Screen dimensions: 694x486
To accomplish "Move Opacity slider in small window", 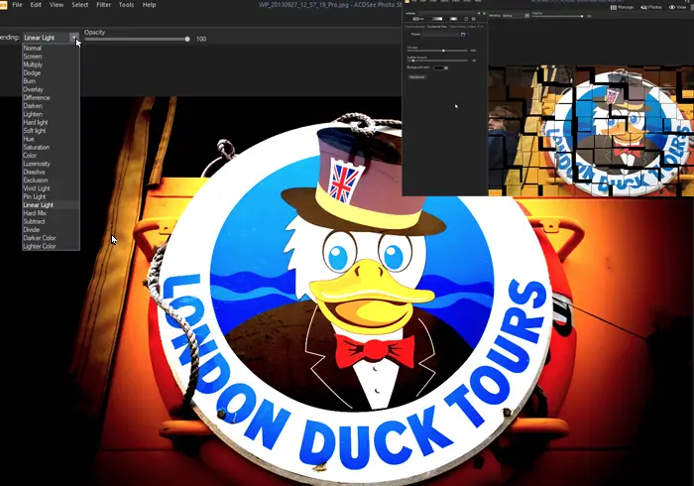I will coord(582,17).
